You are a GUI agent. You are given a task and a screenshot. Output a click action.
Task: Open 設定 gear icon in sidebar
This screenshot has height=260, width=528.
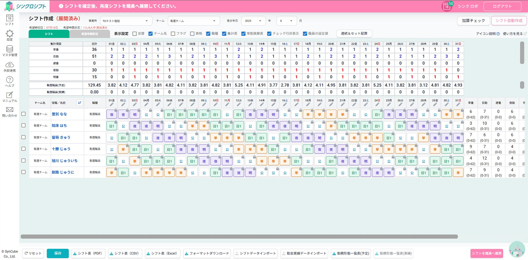click(x=10, y=34)
